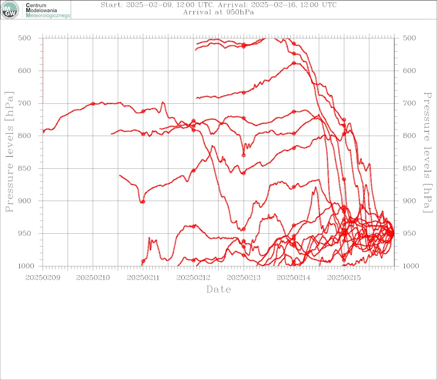The height and width of the screenshot is (380, 437).
Task: Click the left axis 800 label
Action: coord(24,136)
